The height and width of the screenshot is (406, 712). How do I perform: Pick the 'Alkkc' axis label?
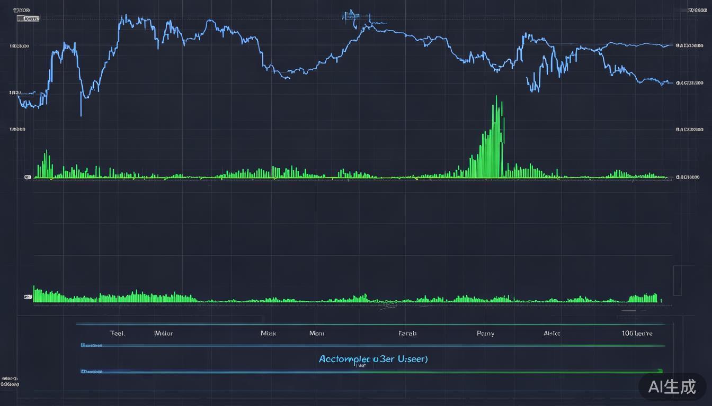[551, 333]
